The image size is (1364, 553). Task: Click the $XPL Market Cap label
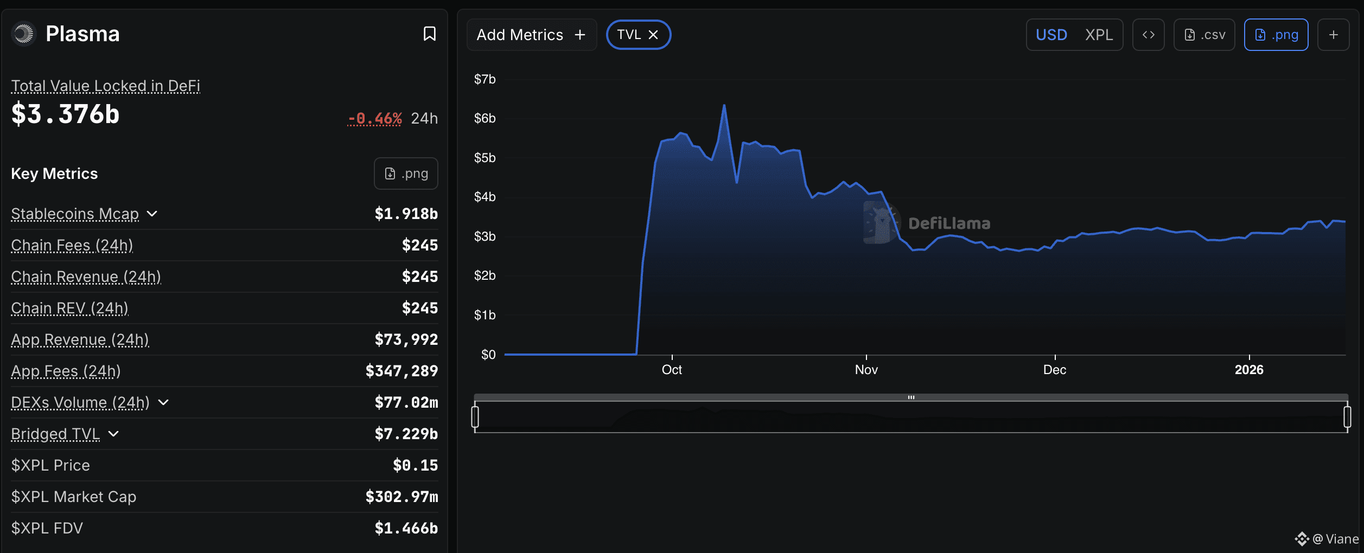click(74, 497)
